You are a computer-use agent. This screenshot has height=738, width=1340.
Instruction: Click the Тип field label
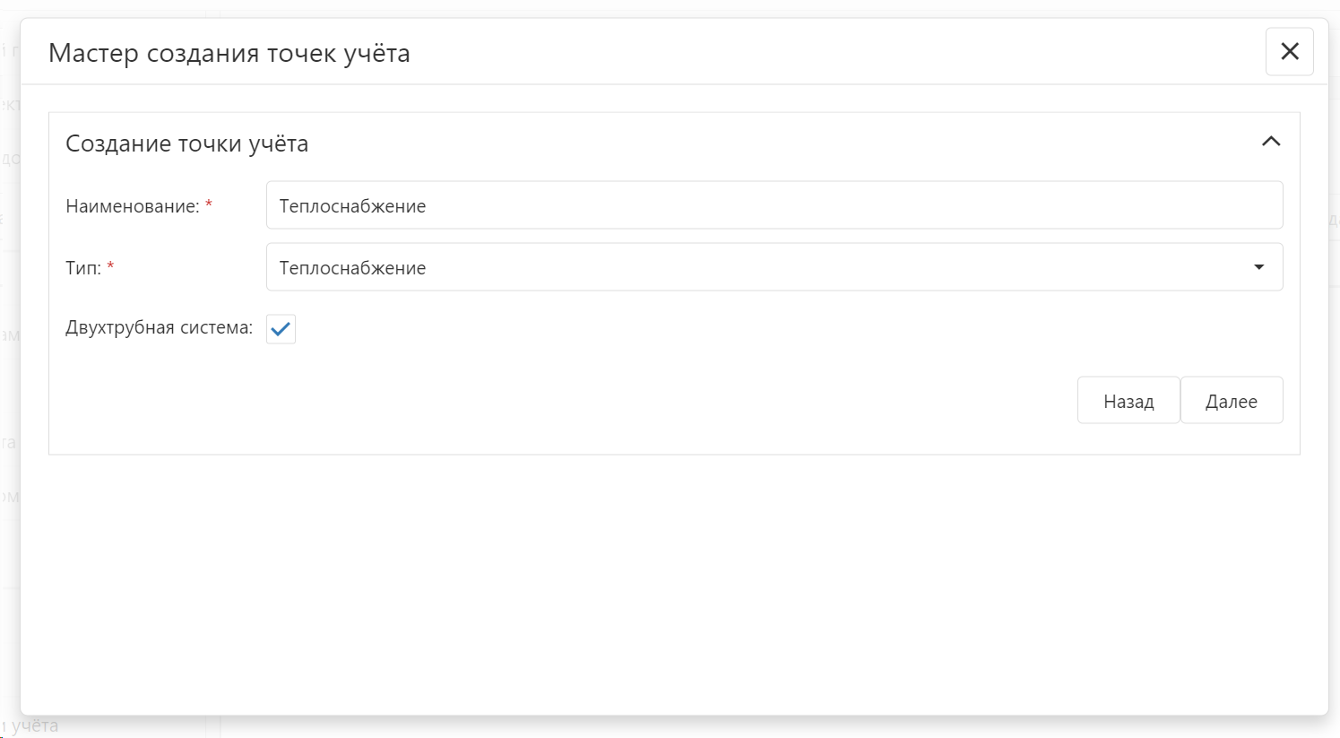82,268
